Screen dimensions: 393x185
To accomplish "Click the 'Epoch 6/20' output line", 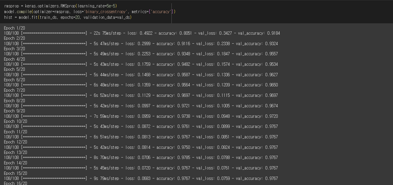I will [x=14, y=80].
